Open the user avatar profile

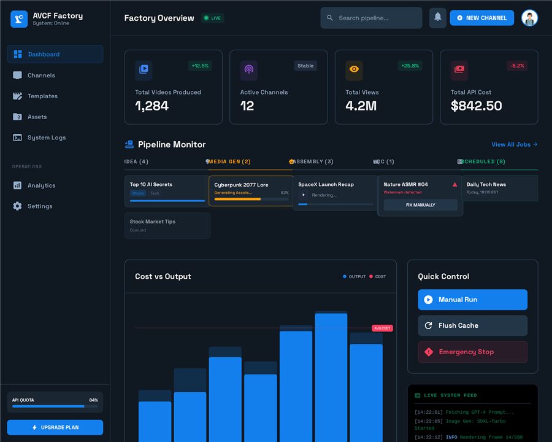pyautogui.click(x=529, y=18)
